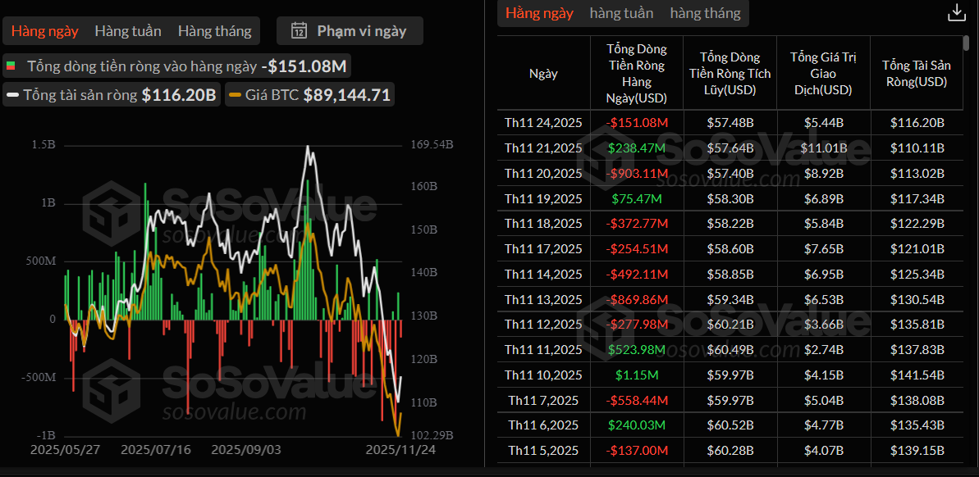
Task: Select the table's hàng tuần tab
Action: pyautogui.click(x=621, y=13)
